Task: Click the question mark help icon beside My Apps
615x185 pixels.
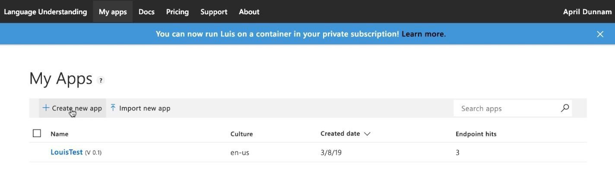Action: 101,80
